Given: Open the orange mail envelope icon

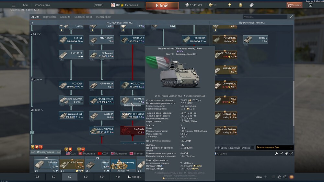Looking at the screenshot, I should (x=291, y=177).
